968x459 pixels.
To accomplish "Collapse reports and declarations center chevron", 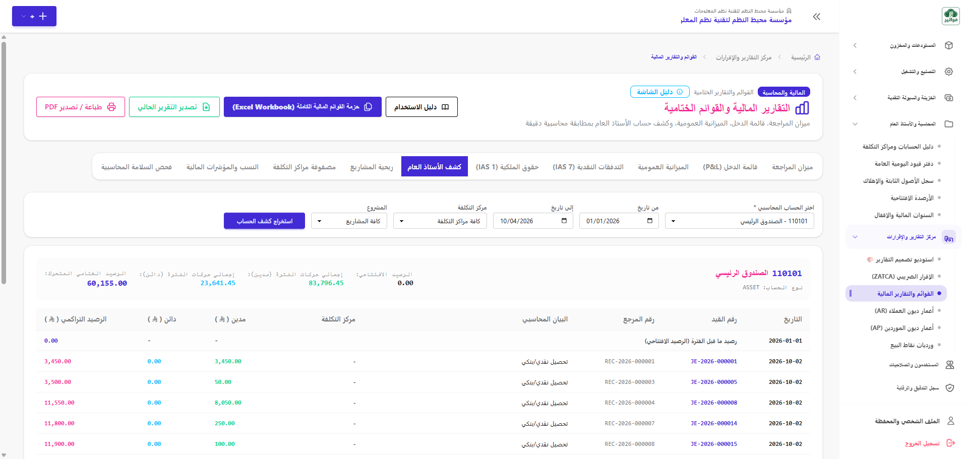I will [x=855, y=237].
